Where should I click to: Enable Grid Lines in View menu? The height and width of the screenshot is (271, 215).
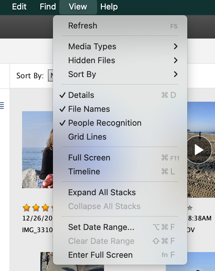click(x=87, y=137)
